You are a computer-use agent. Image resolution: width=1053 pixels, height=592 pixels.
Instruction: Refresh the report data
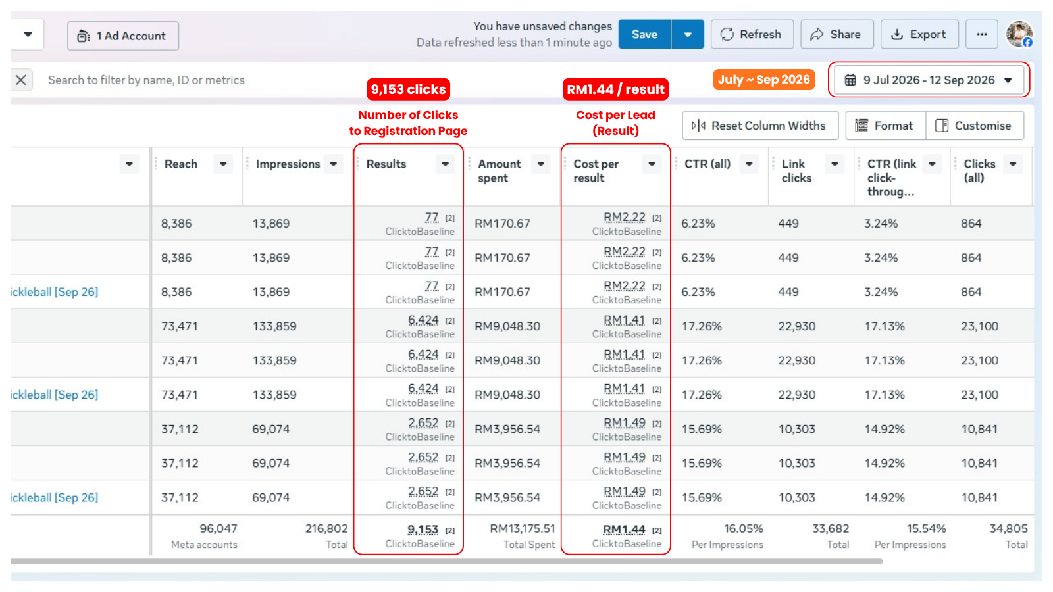(752, 34)
